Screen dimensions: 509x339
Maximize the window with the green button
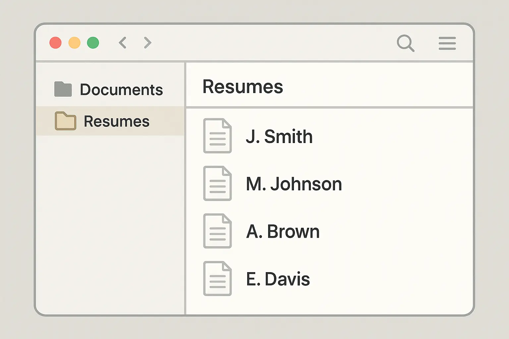pyautogui.click(x=93, y=43)
